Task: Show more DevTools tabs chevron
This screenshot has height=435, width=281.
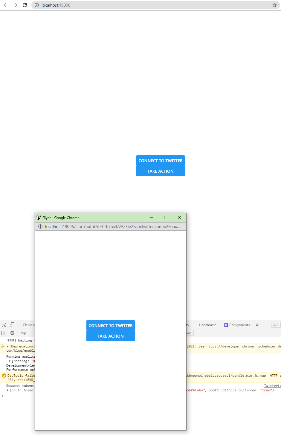Action: (257, 325)
